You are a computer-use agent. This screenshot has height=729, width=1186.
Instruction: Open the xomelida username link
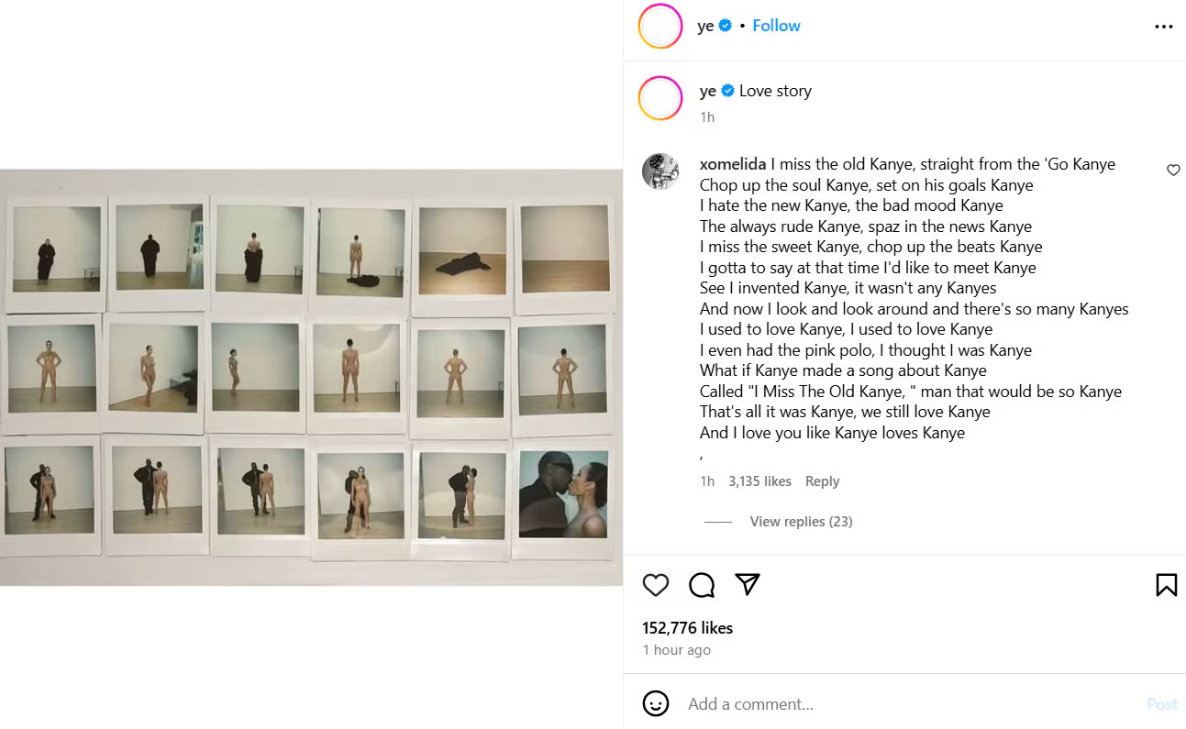tap(733, 164)
